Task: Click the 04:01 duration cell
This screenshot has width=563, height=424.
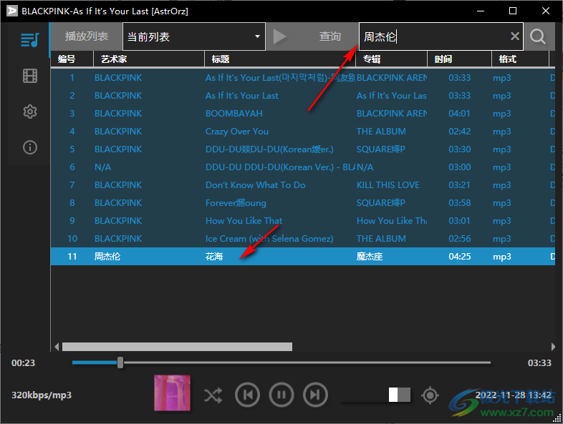Action: pos(459,113)
